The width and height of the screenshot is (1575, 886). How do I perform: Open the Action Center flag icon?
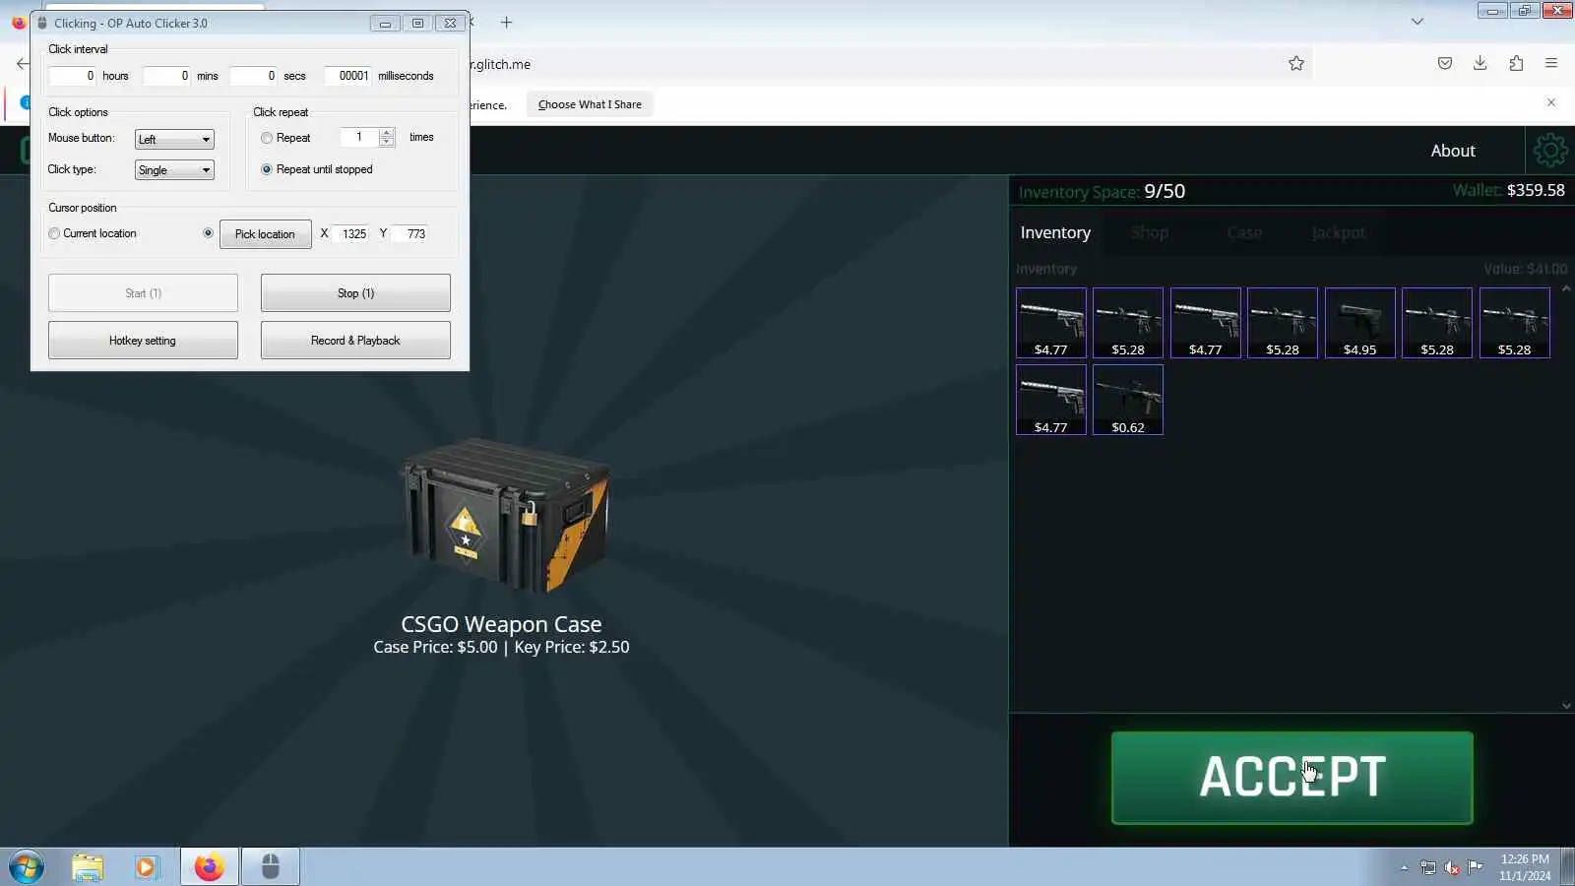(x=1476, y=867)
